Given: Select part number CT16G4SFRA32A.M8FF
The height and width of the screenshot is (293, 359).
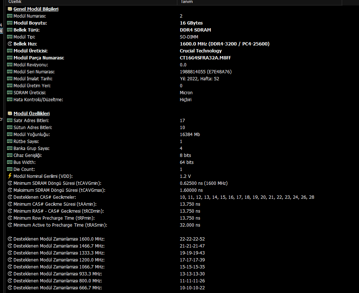Looking at the screenshot, I should (205, 58).
